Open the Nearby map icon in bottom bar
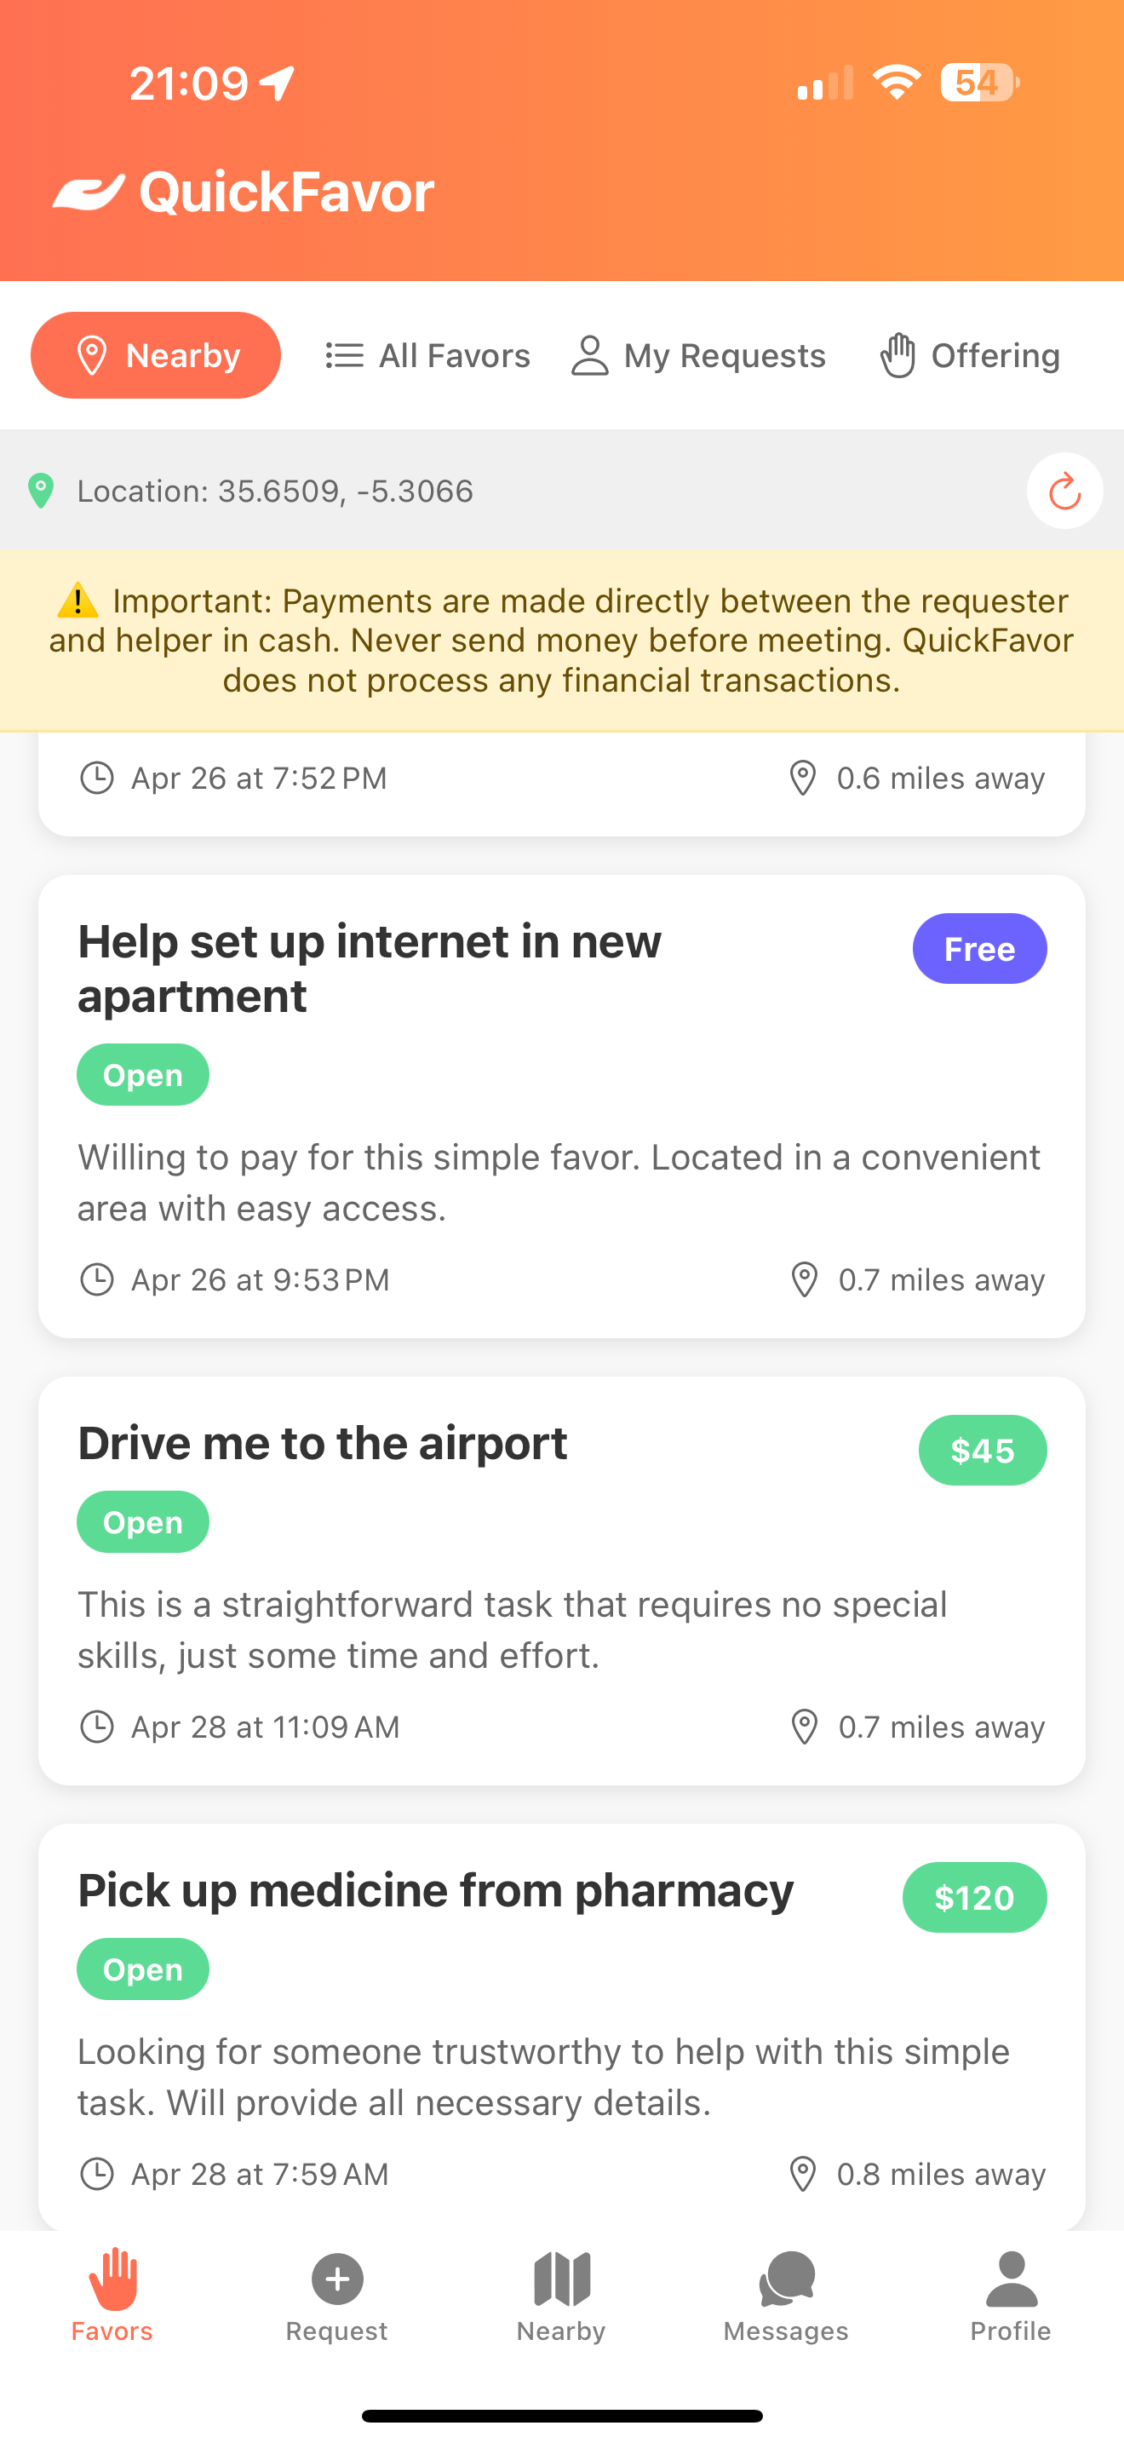1124x2443 pixels. pyautogui.click(x=562, y=2278)
